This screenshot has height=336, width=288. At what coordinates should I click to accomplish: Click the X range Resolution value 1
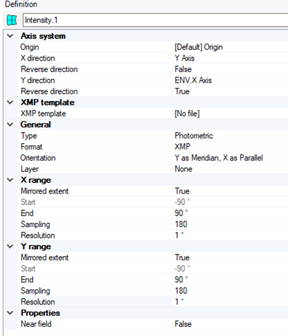(230, 235)
